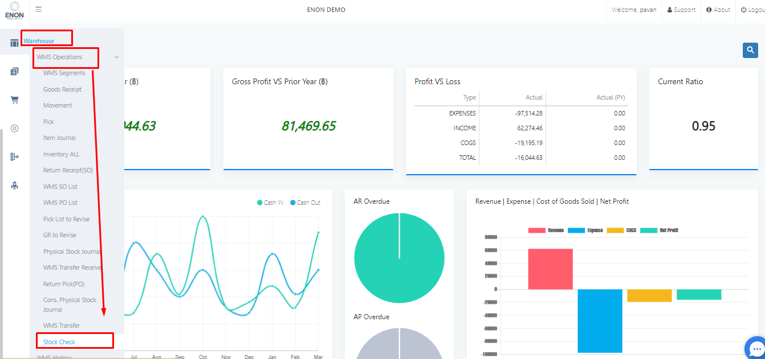Click the Warehouse sidebar icon

14,43
